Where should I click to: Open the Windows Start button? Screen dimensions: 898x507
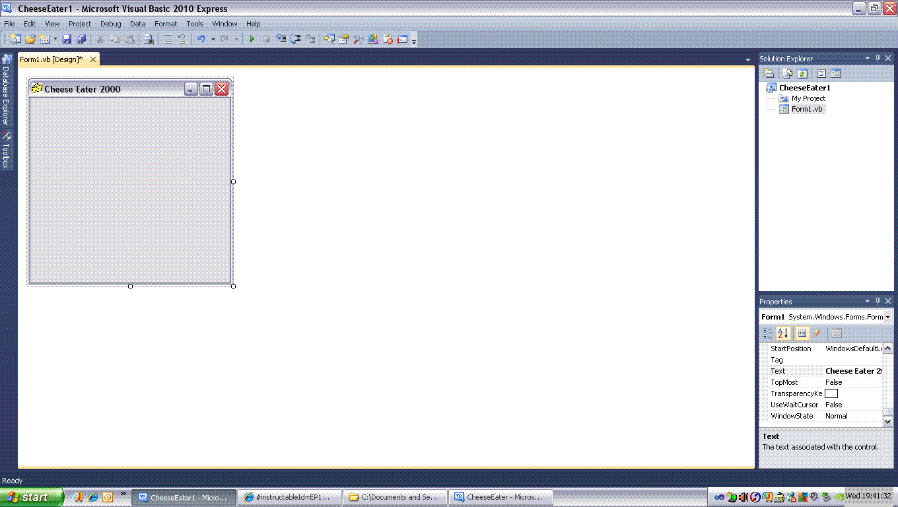(32, 497)
